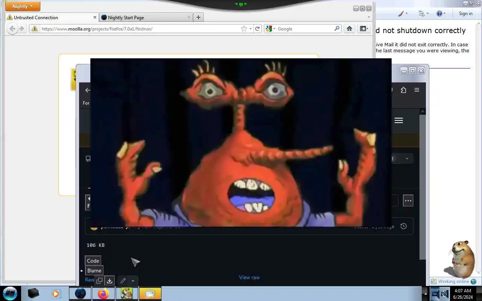Open the edit options dropdown arrow
The image size is (482, 301).
pyautogui.click(x=133, y=281)
